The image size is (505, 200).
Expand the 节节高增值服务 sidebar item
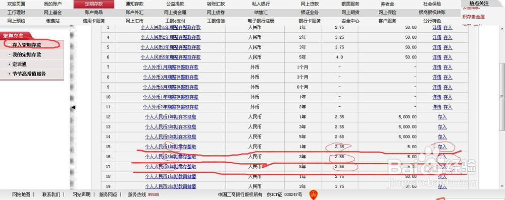[10, 74]
